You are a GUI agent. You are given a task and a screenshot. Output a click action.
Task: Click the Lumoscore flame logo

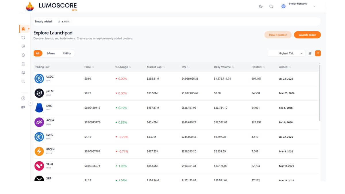(30, 6)
